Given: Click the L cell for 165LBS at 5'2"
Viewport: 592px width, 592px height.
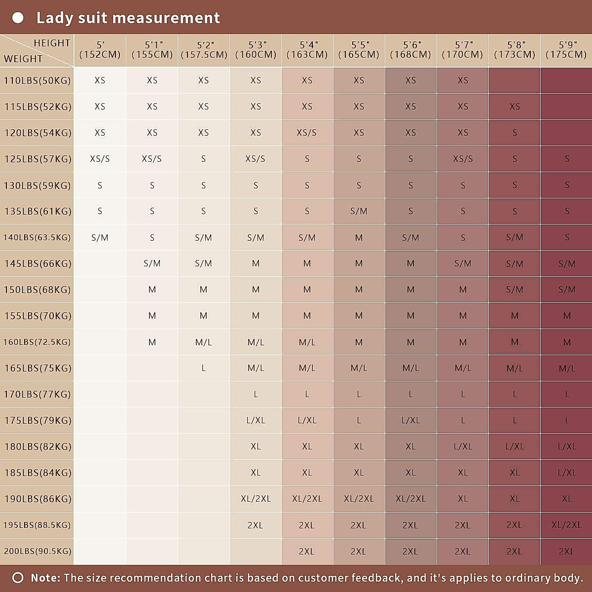Looking at the screenshot, I should (x=203, y=368).
